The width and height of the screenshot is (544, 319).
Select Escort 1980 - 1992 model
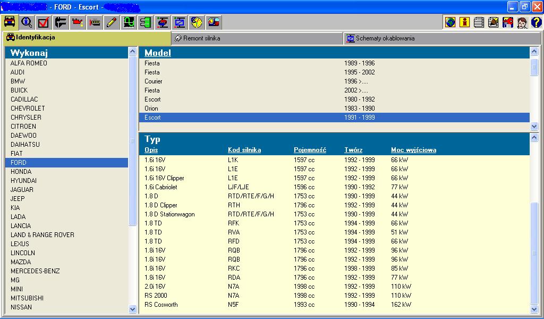[334, 99]
